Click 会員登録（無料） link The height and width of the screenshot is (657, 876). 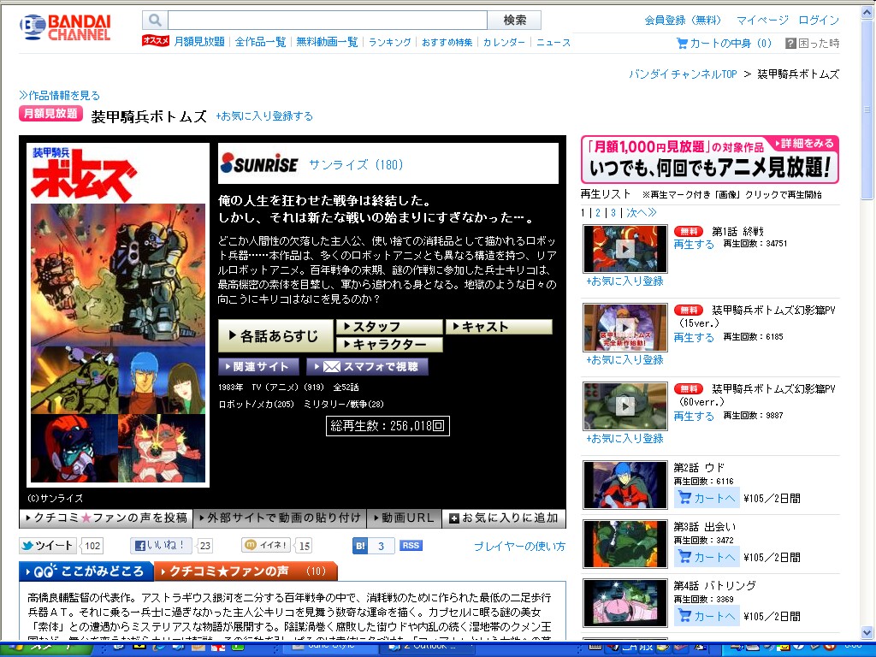point(683,21)
